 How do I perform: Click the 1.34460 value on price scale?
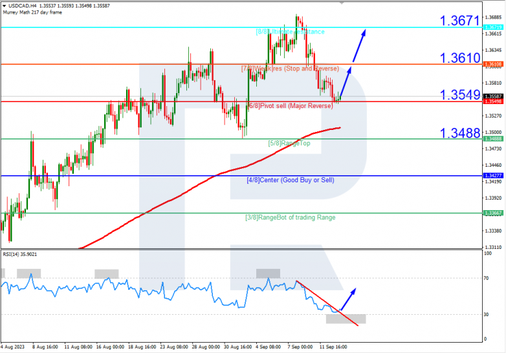coord(494,165)
